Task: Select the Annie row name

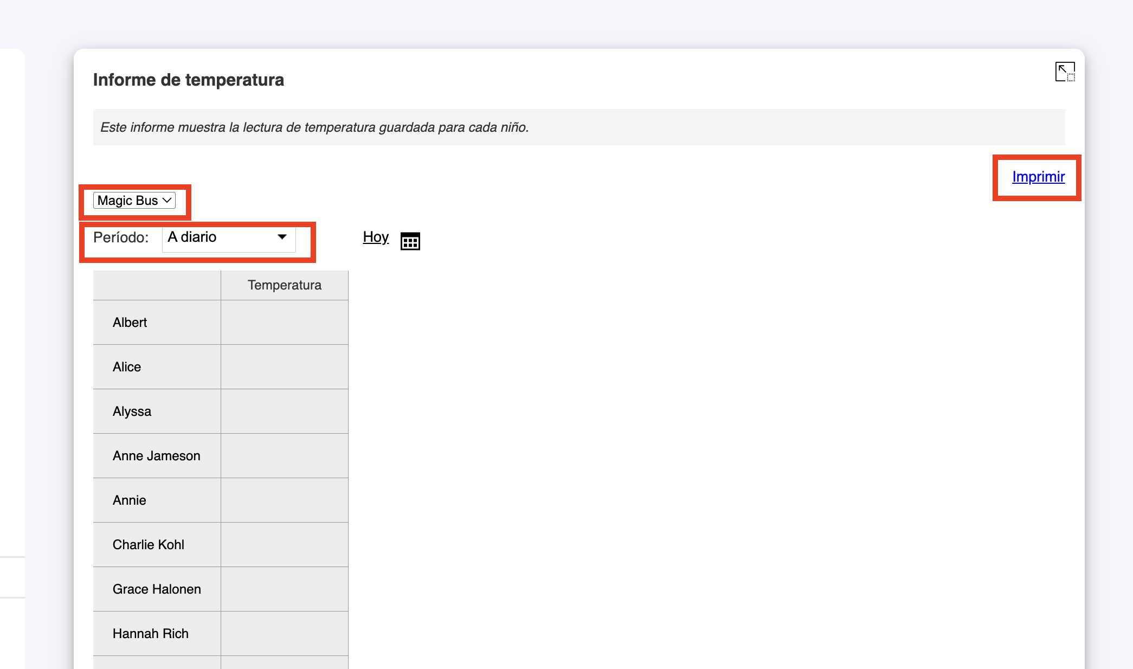Action: (x=129, y=500)
